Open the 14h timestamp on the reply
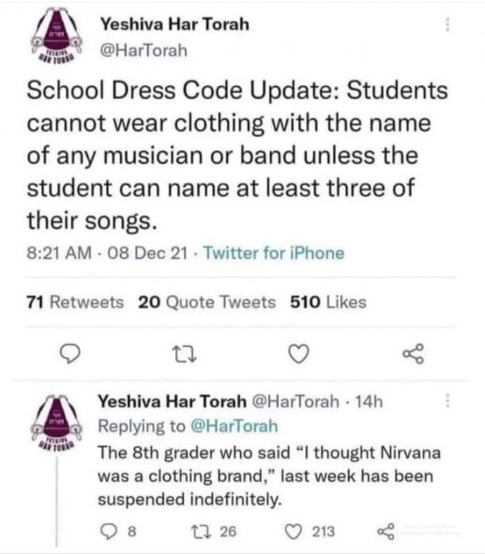485x554 pixels. pos(369,402)
